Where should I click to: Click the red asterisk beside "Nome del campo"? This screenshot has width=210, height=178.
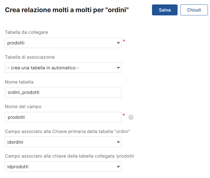point(124,115)
